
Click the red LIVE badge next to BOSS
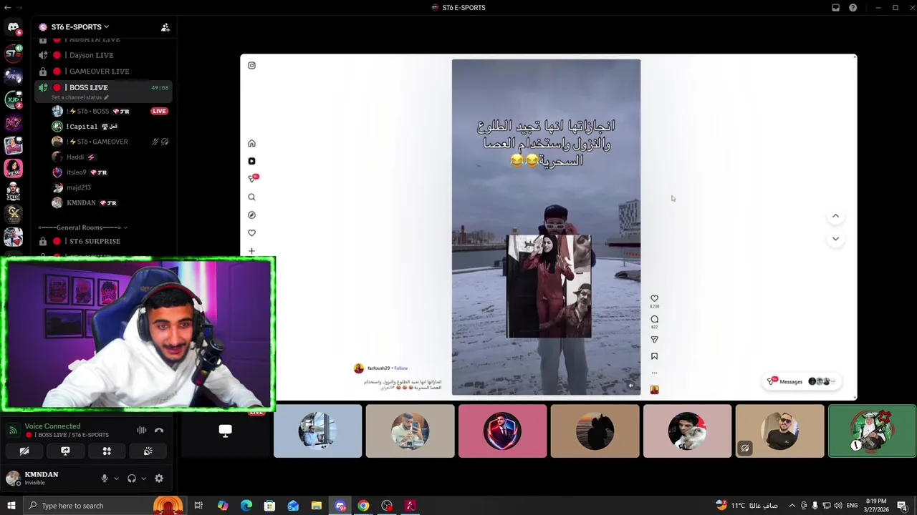click(x=159, y=112)
